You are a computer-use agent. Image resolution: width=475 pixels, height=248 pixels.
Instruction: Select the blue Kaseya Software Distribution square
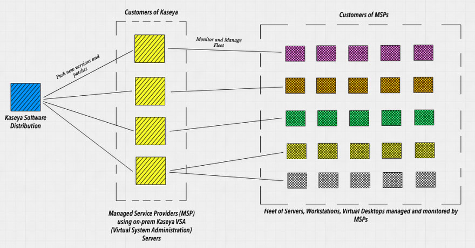(x=25, y=97)
